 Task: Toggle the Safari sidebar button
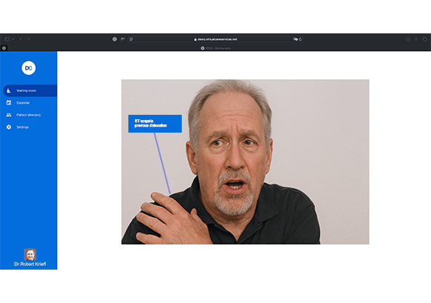pyautogui.click(x=7, y=39)
